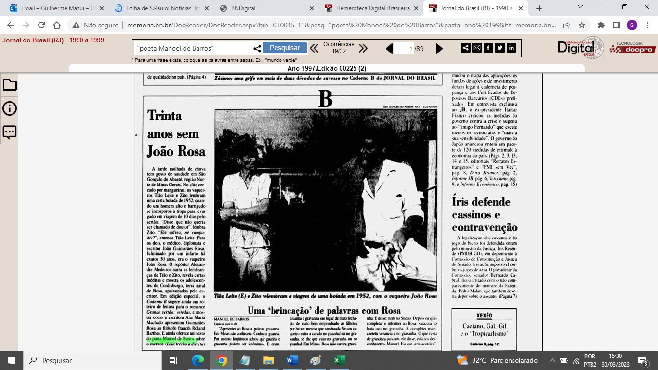Open the Windows Start menu
This screenshot has width=658, height=370.
11,360
